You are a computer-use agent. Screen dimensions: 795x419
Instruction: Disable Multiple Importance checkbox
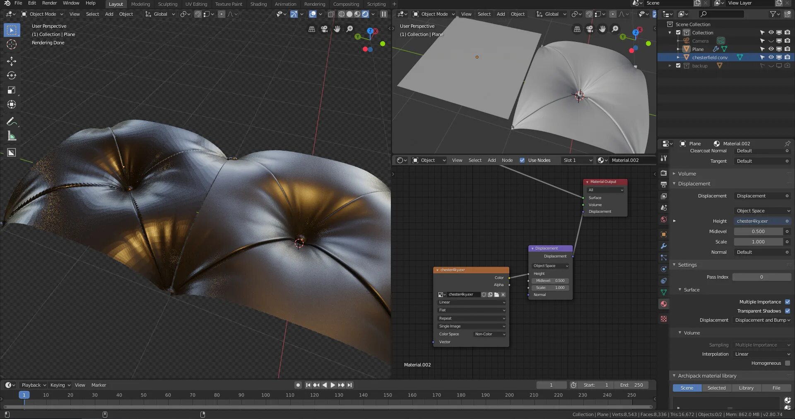pyautogui.click(x=787, y=302)
